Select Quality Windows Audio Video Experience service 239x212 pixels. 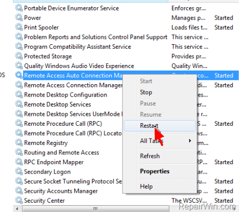pos(79,66)
